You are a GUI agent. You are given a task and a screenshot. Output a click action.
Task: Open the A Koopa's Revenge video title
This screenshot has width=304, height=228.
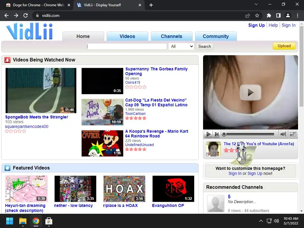157,134
